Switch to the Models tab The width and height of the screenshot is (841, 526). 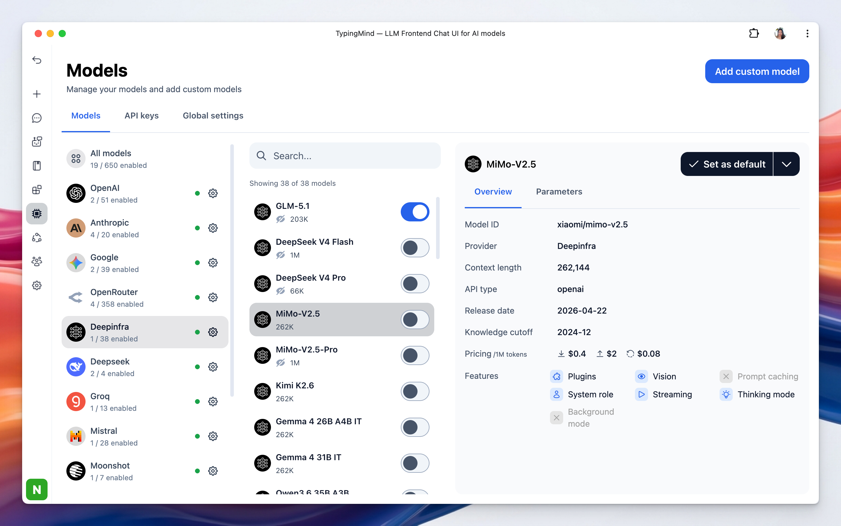pyautogui.click(x=86, y=115)
